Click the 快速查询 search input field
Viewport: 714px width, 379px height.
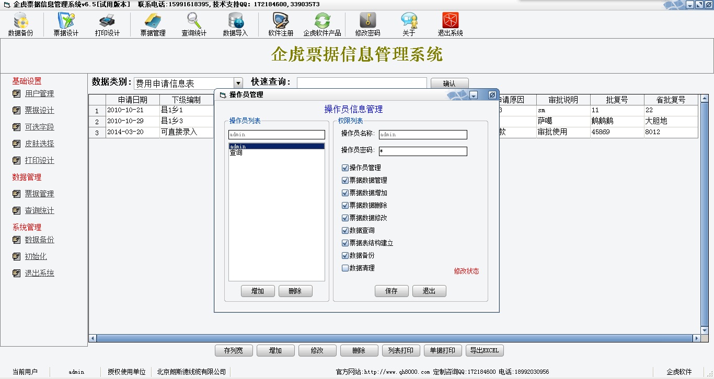click(x=362, y=83)
